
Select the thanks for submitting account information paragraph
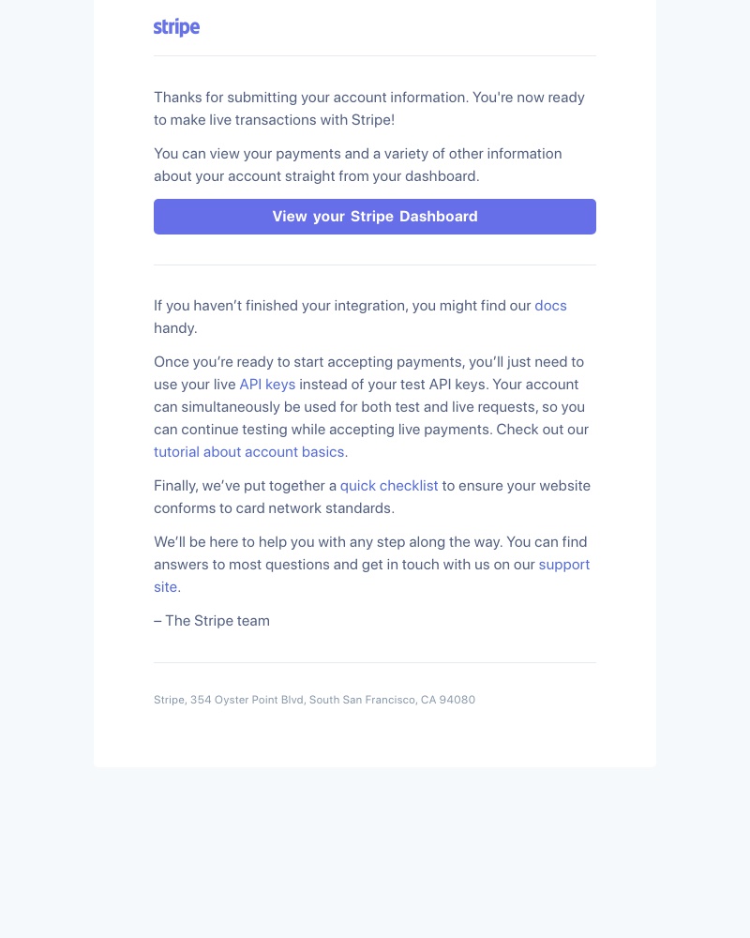click(369, 108)
